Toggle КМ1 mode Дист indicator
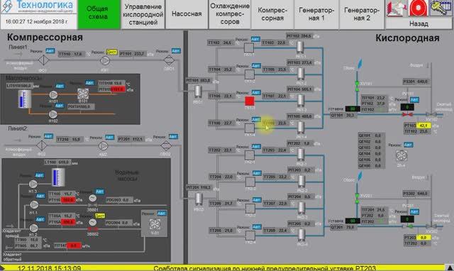The image size is (454, 271). (x=111, y=52)
